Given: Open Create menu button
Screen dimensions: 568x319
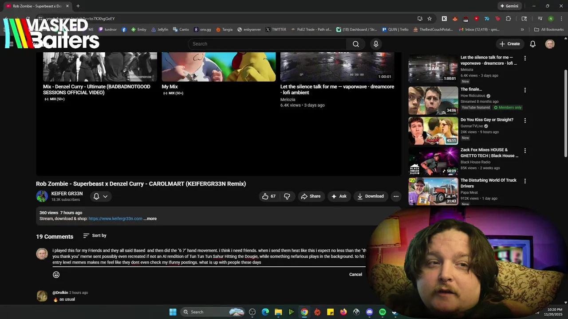Looking at the screenshot, I should pos(509,44).
